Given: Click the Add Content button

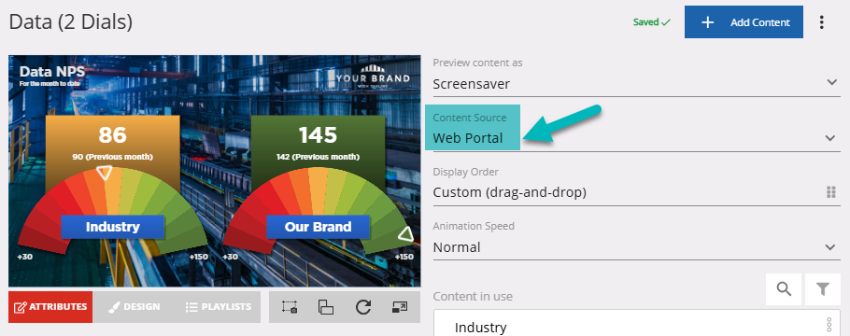Looking at the screenshot, I should [744, 22].
